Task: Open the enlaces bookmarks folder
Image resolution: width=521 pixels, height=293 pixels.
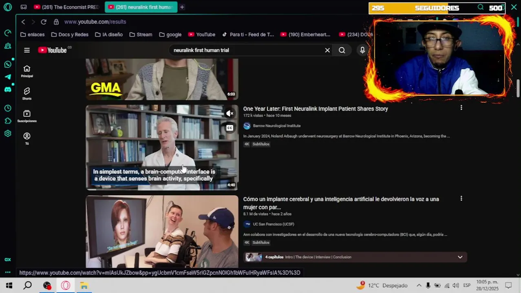Action: pos(33,35)
